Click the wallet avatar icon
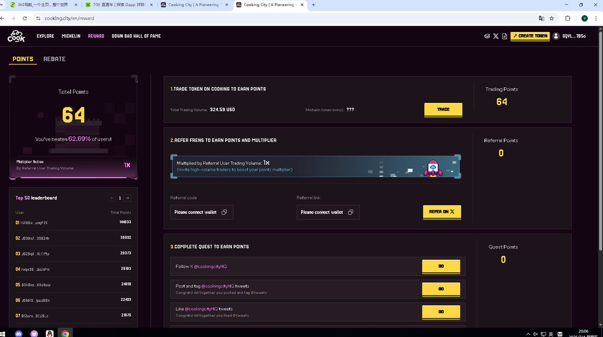This screenshot has height=337, width=603. pyautogui.click(x=556, y=36)
